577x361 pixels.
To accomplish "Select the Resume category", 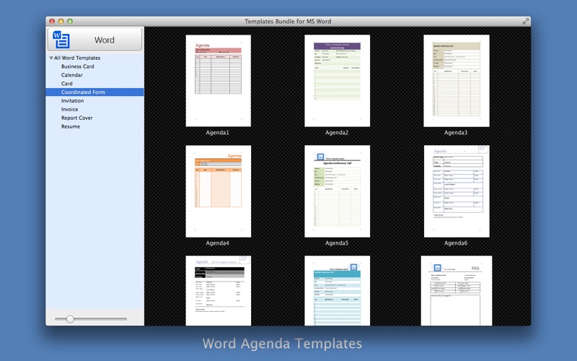I will (x=71, y=126).
